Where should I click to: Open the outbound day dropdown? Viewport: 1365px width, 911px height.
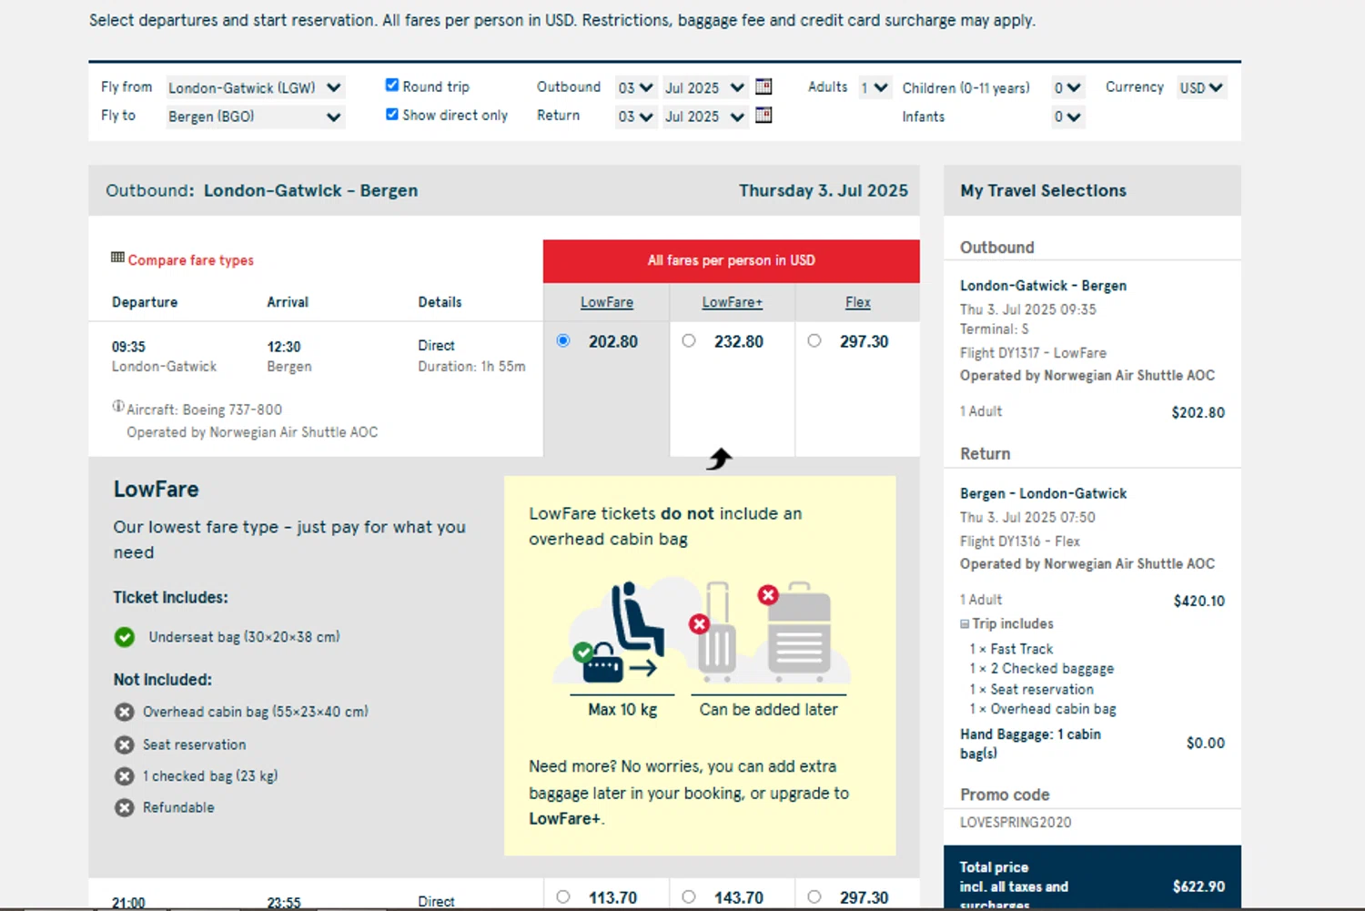[635, 87]
